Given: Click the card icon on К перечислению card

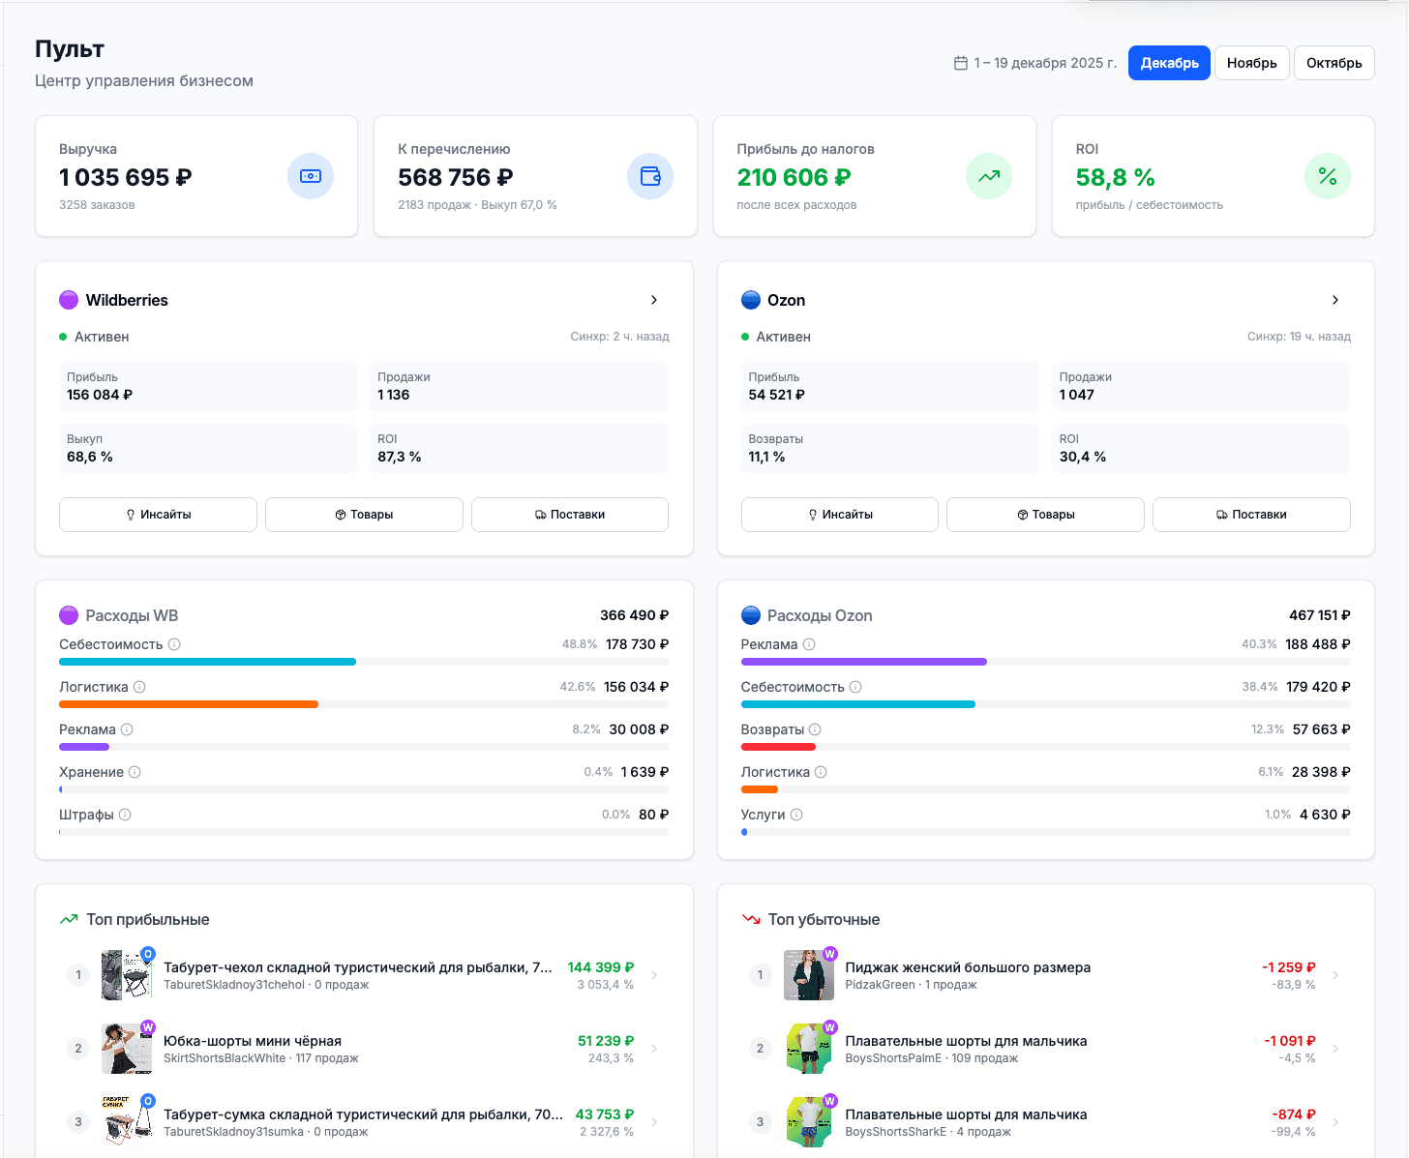Looking at the screenshot, I should 649,176.
